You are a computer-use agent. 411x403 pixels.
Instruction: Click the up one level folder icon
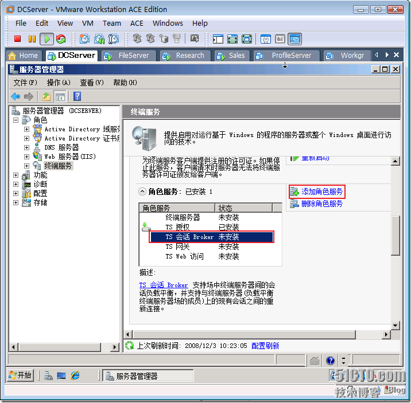pyautogui.click(x=46, y=96)
